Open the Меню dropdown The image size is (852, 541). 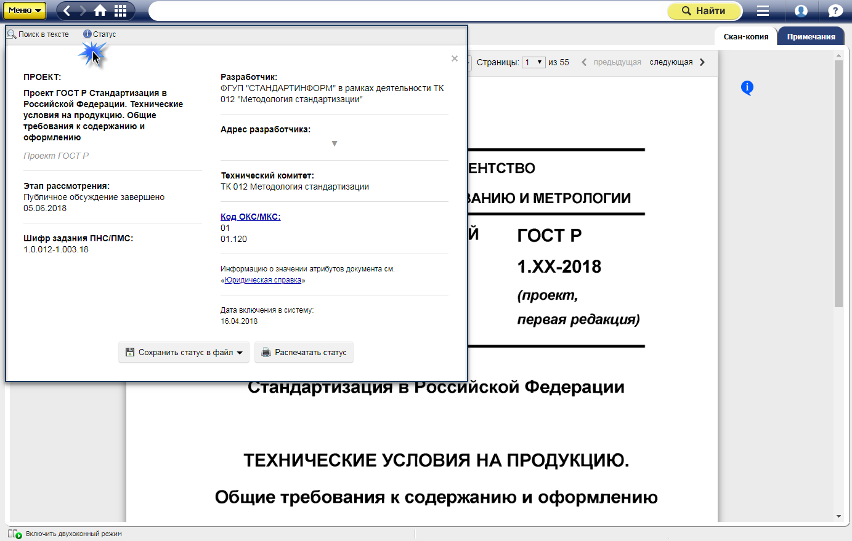(x=25, y=10)
